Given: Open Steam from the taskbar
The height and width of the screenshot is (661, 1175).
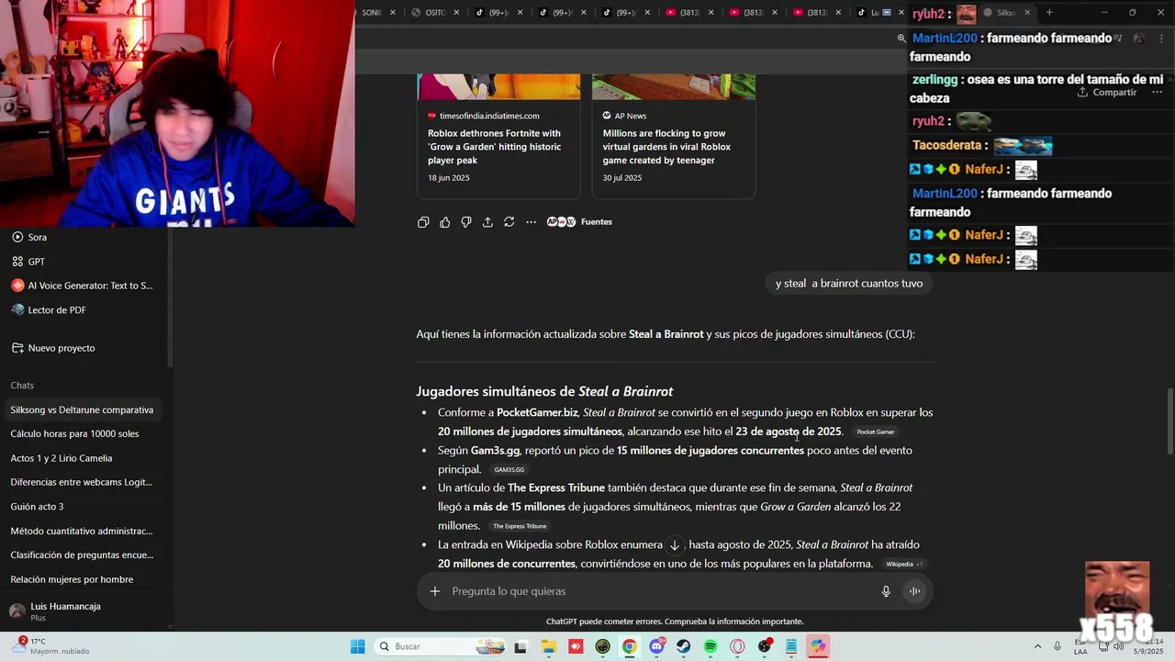Looking at the screenshot, I should [x=684, y=647].
